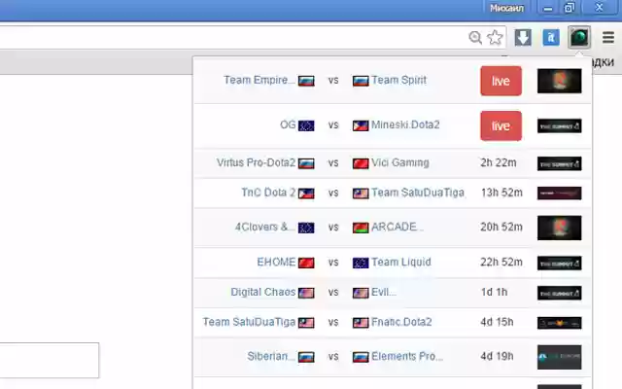Click Summit thumbnail for Digital Chaos match
Image resolution: width=622 pixels, height=389 pixels.
pyautogui.click(x=560, y=293)
